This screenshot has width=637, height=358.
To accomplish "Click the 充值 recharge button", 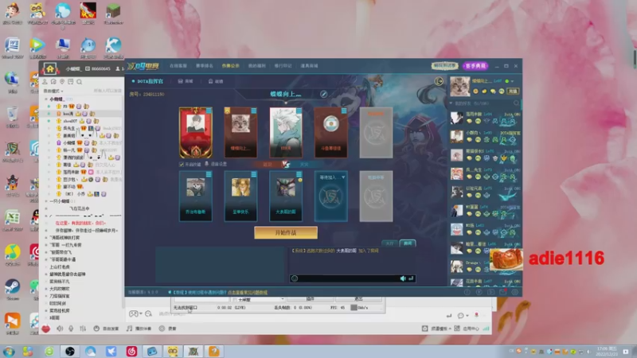I will (x=513, y=91).
